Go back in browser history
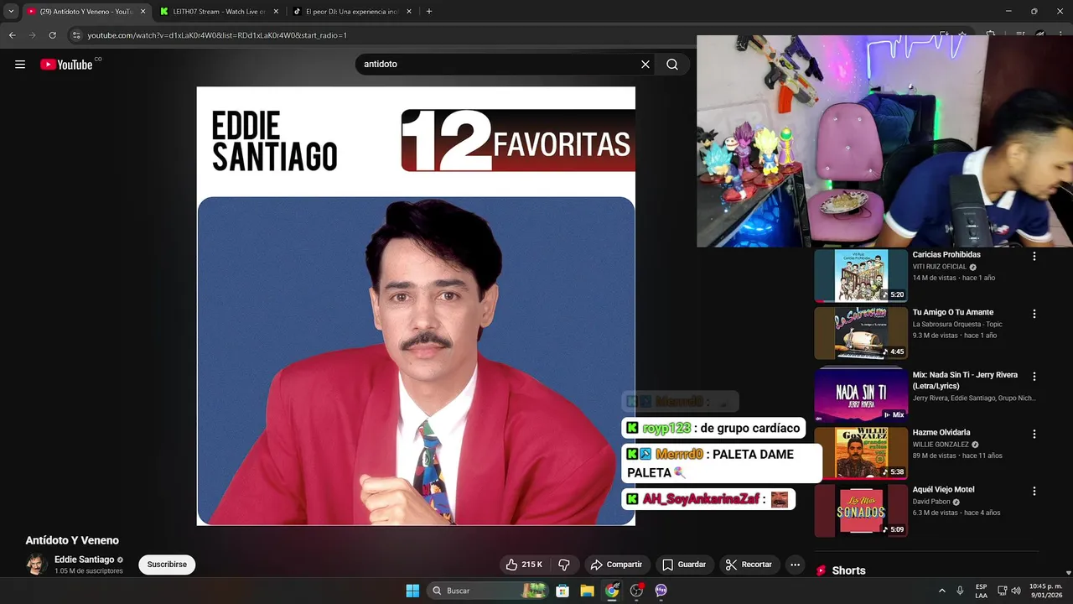Image resolution: width=1073 pixels, height=604 pixels. click(x=12, y=35)
